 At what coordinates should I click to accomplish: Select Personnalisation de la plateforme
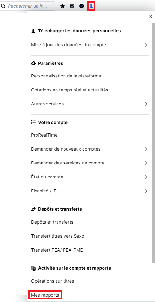(66, 76)
